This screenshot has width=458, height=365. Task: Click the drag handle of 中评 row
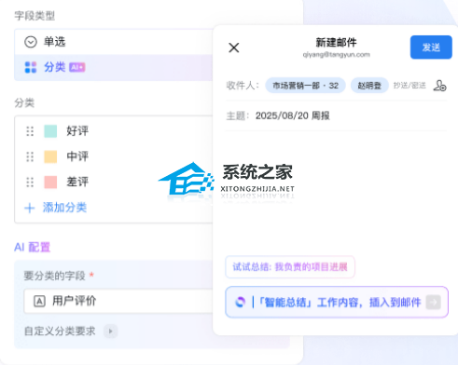tap(30, 156)
